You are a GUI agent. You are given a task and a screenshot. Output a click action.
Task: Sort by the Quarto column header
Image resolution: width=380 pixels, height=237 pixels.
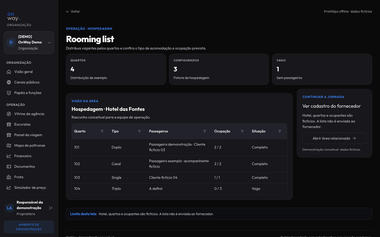click(x=80, y=131)
